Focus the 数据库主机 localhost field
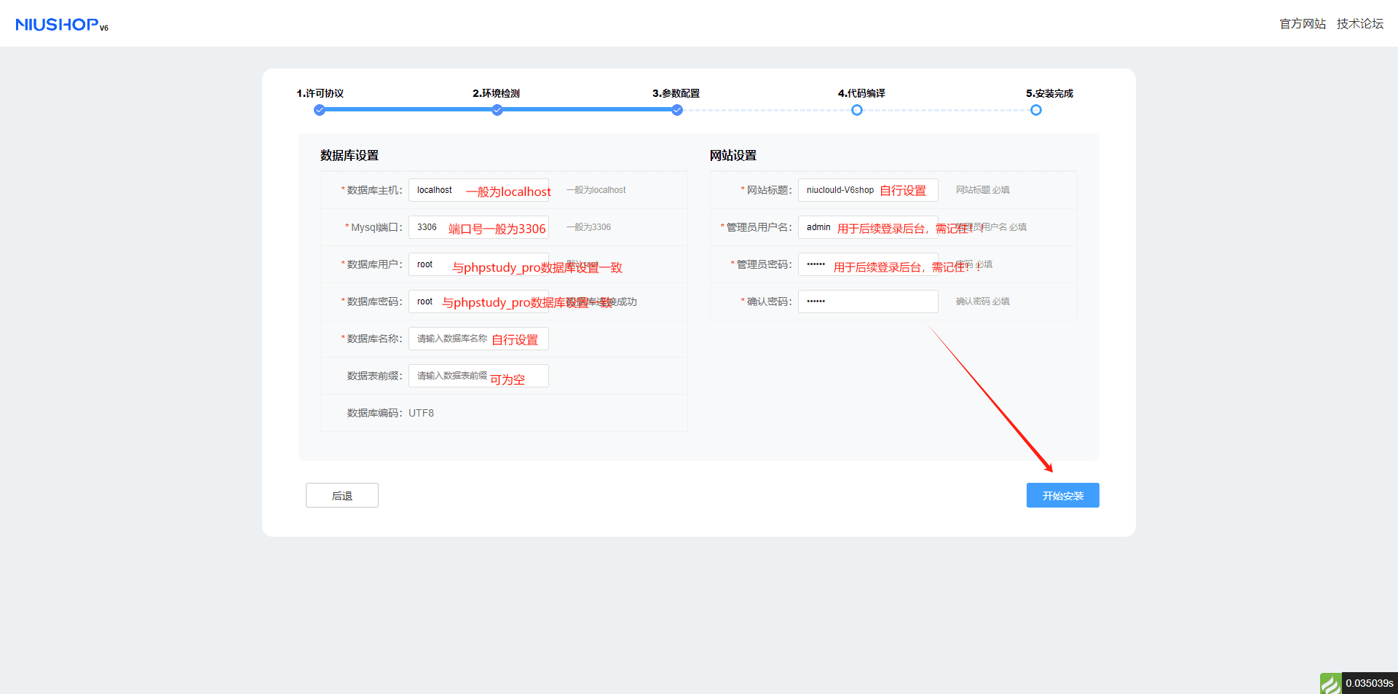Viewport: 1398px width, 694px height. point(478,190)
